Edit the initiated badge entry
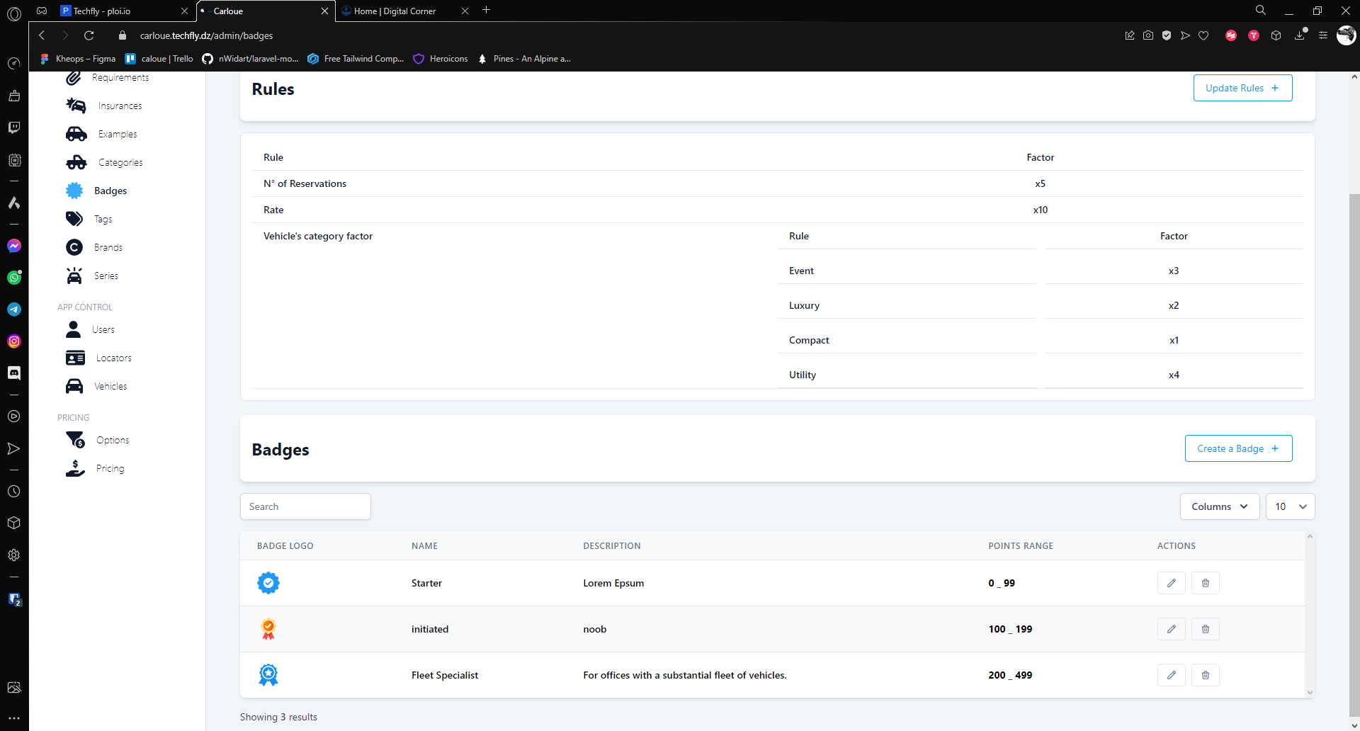Viewport: 1360px width, 731px height. coord(1171,629)
